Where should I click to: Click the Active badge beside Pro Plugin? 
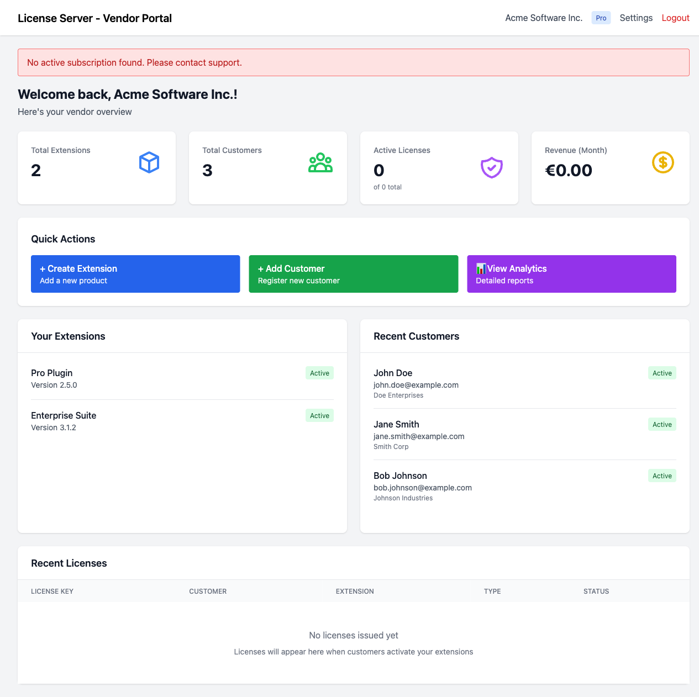pos(319,373)
